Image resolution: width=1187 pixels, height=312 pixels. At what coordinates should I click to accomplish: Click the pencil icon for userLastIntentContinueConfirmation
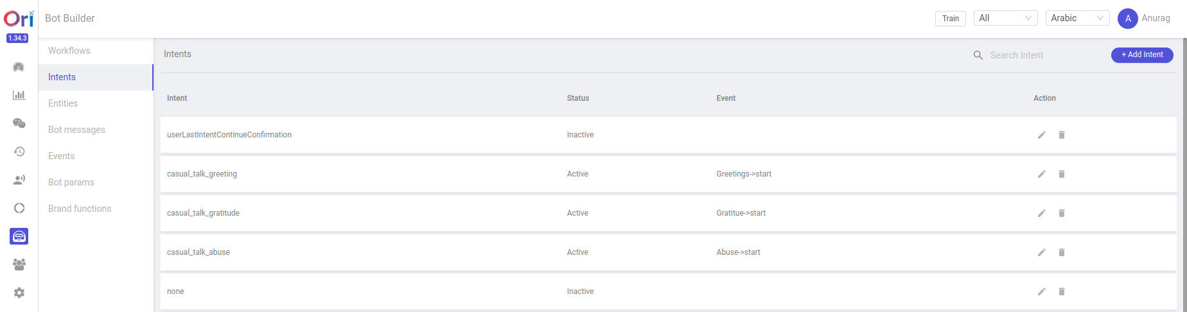[x=1041, y=135]
